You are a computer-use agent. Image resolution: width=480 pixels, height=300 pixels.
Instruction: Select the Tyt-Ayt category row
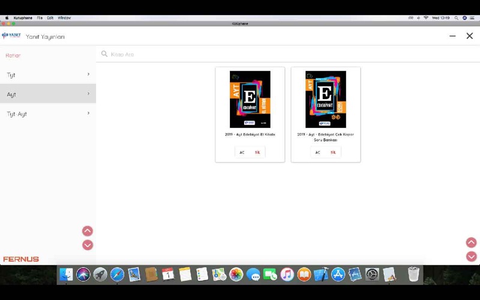tap(48, 113)
